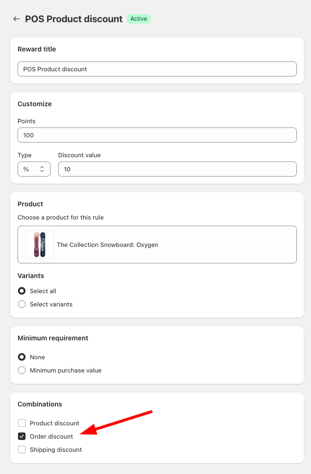Click the POS Product discount page heading
Image resolution: width=311 pixels, height=474 pixels.
pyautogui.click(x=74, y=19)
